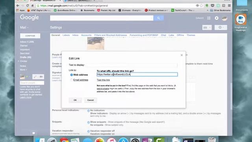252x142 pixels.
Task: Open OneNote in the dock
Action: pyautogui.click(x=147, y=140)
